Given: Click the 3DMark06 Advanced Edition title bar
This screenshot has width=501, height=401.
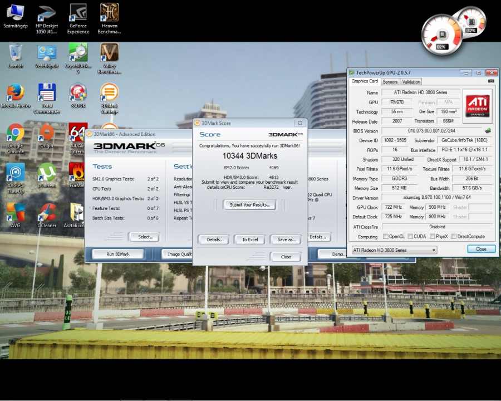Looking at the screenshot, I should (139, 134).
